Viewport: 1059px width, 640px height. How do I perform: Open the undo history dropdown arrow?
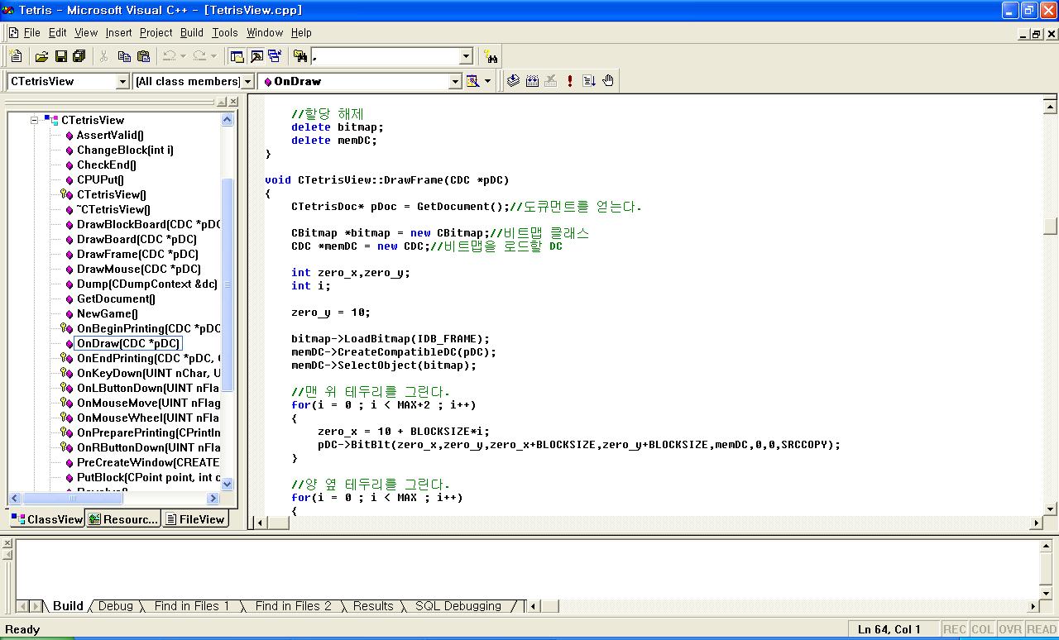pos(183,56)
